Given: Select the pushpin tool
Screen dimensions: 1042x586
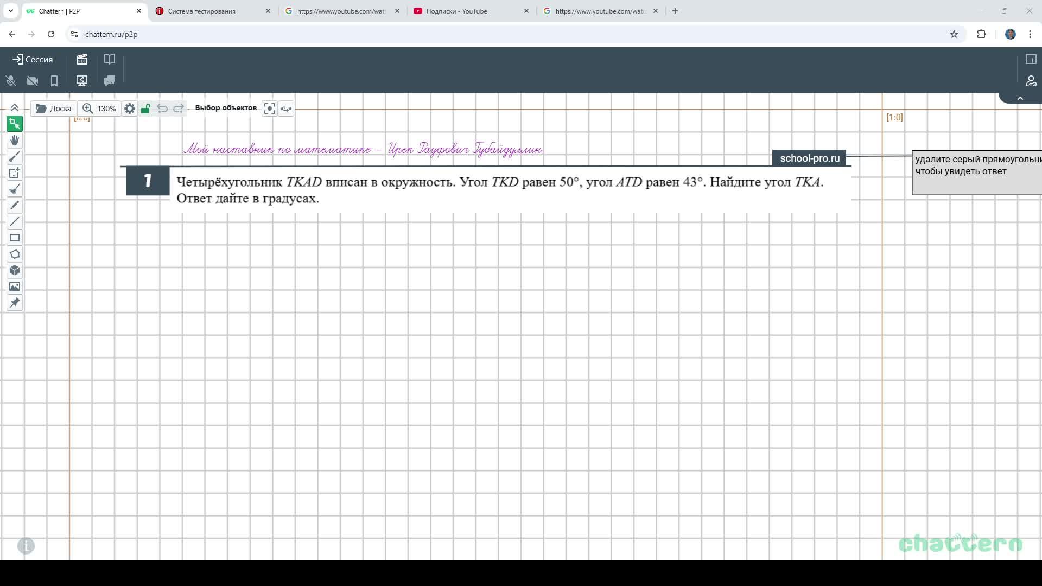Looking at the screenshot, I should 15,303.
